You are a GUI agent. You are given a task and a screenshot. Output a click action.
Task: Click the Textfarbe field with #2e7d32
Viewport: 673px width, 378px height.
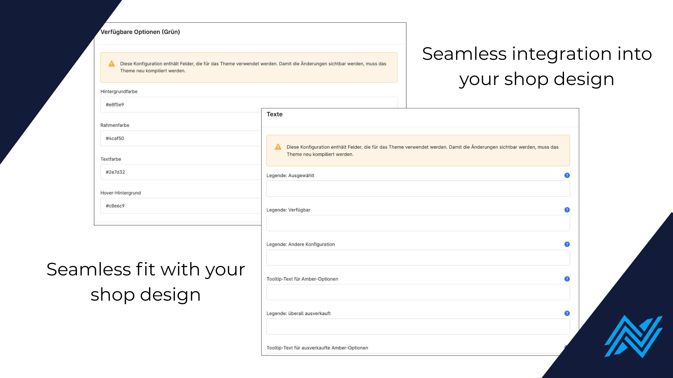coord(181,172)
